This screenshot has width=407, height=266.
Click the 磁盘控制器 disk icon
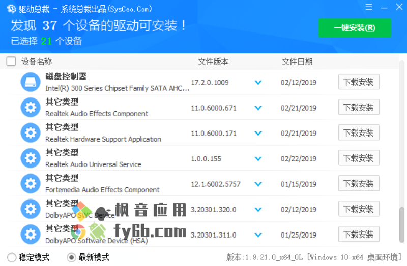click(x=31, y=82)
